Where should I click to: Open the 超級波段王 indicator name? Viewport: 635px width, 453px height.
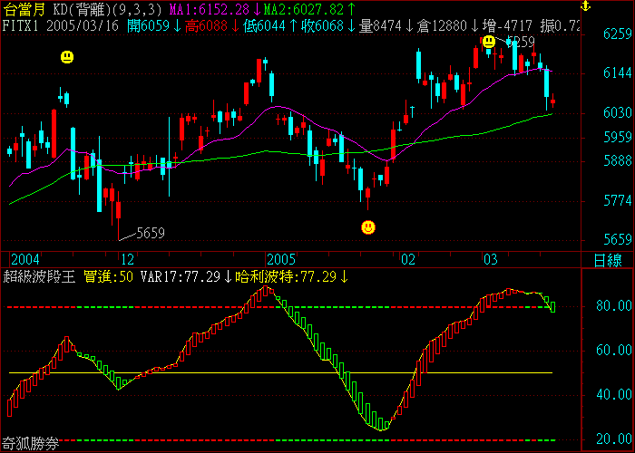(40, 275)
